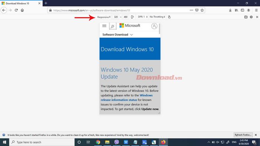Screen dimensions: 260x146
Task: Click the Microsoft logo
Action: pyautogui.click(x=130, y=26)
